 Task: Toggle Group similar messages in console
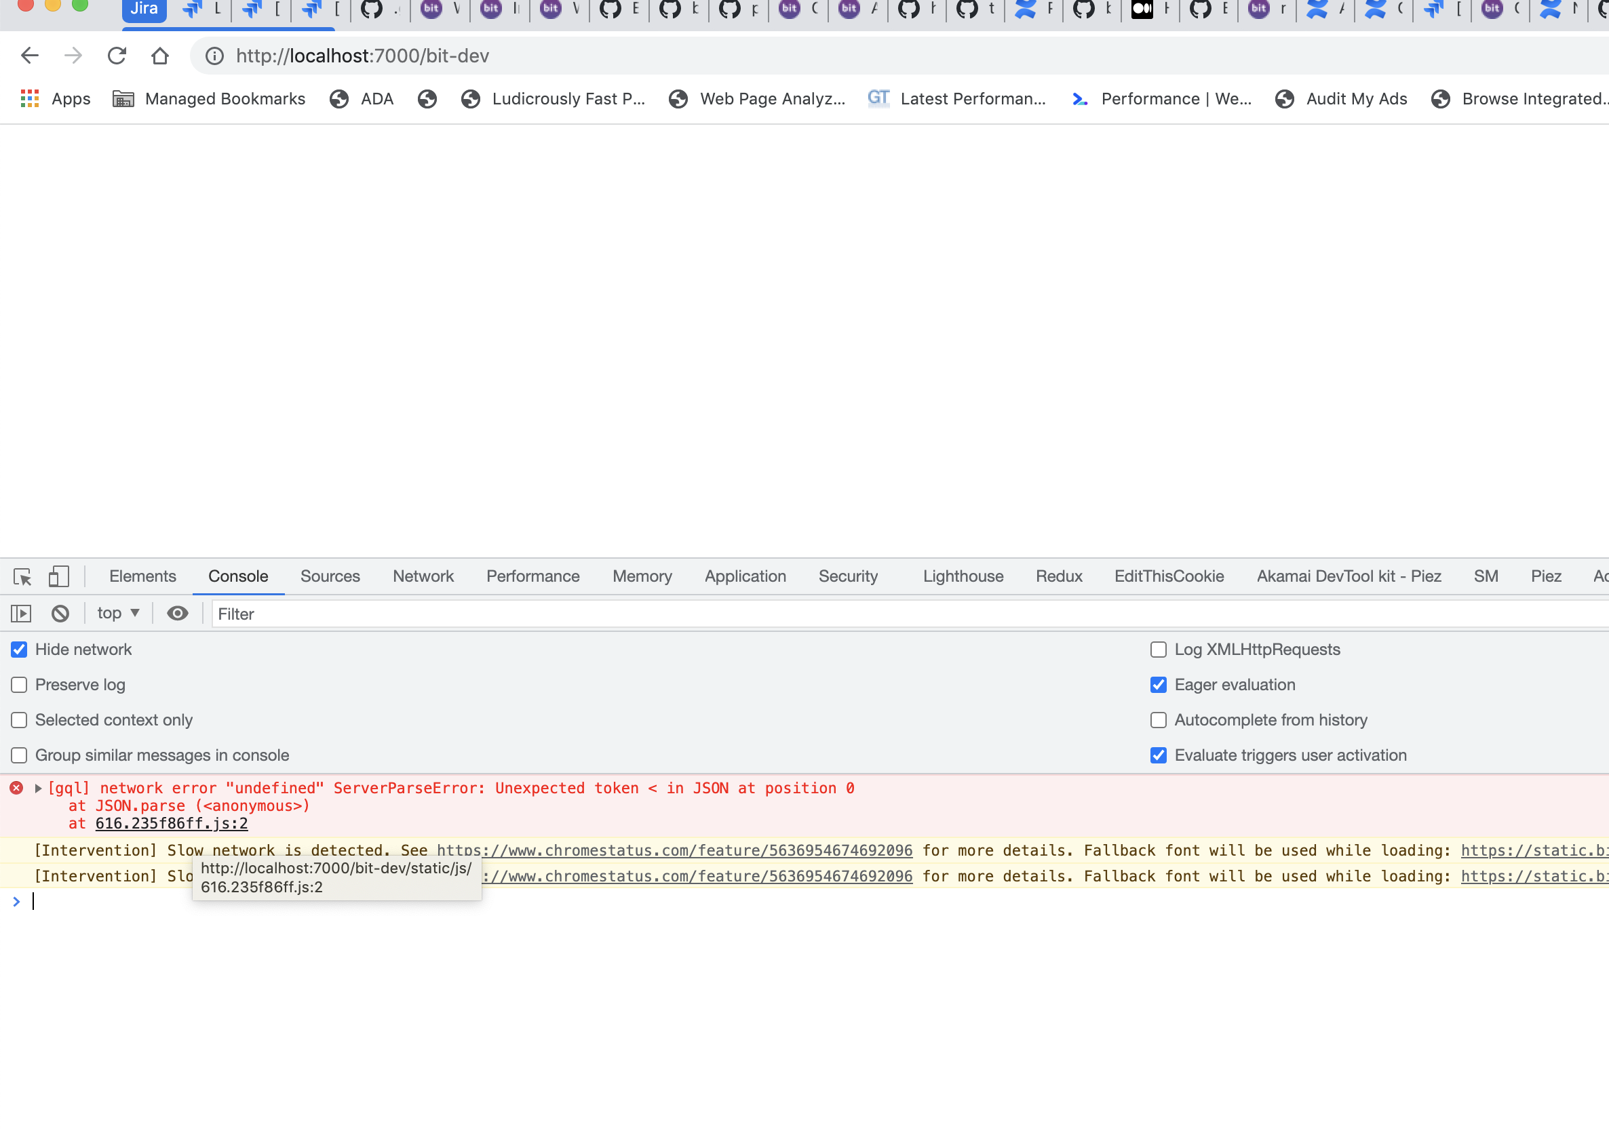click(x=19, y=755)
